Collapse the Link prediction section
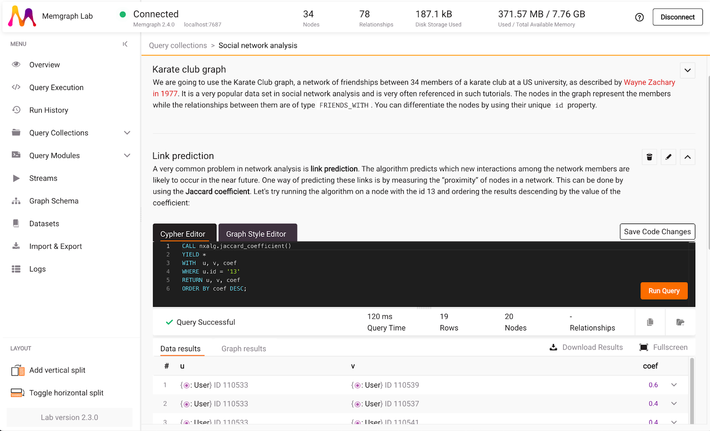This screenshot has height=431, width=710. [687, 157]
